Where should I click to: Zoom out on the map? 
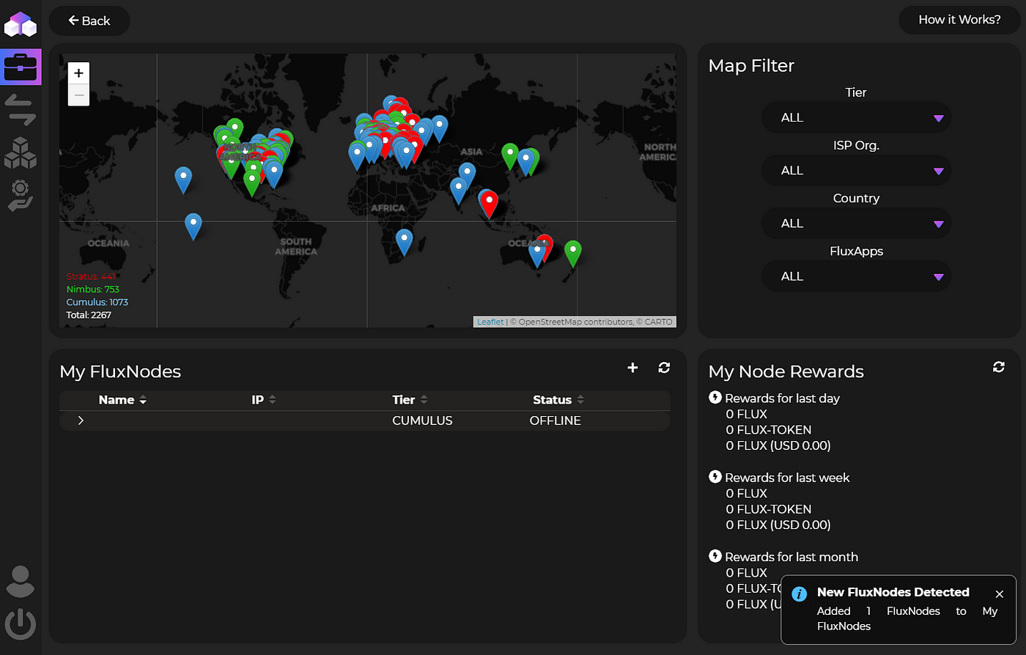[x=78, y=95]
